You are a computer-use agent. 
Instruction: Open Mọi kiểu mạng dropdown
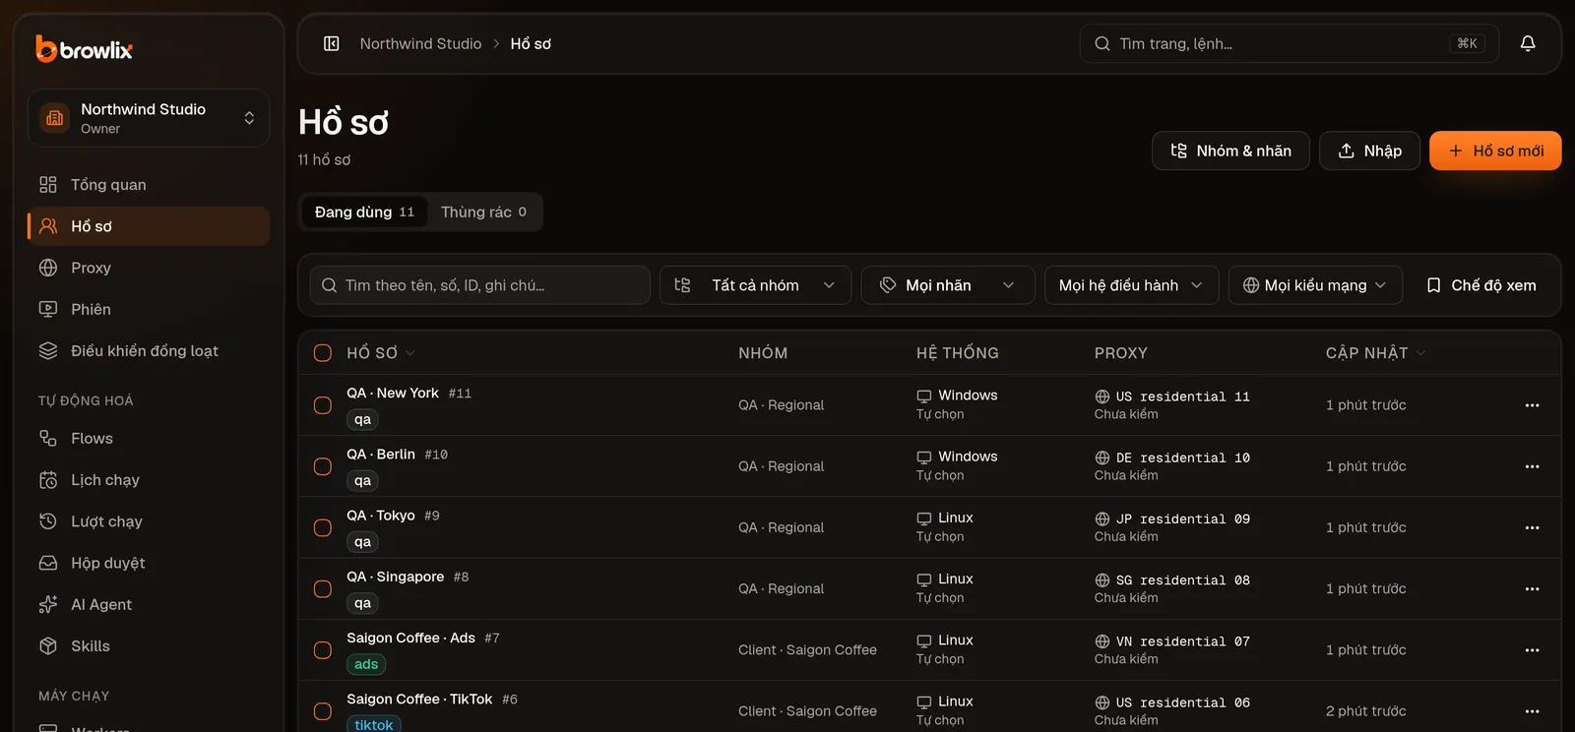pos(1315,285)
